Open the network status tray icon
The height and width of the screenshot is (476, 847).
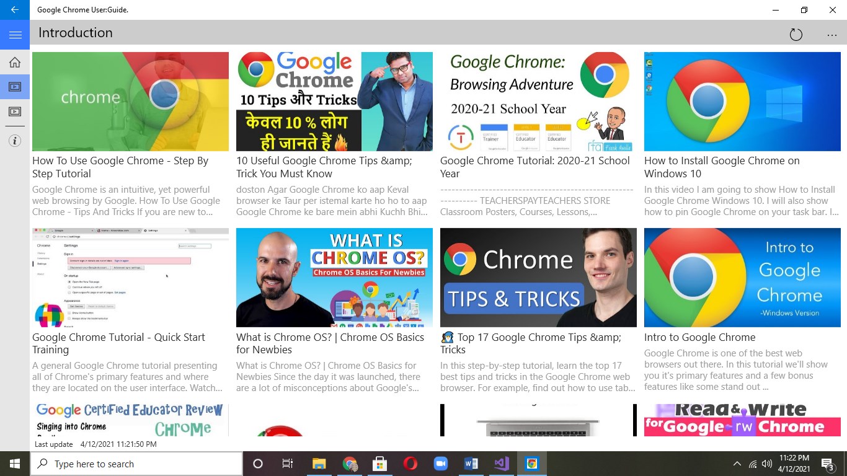click(x=752, y=464)
